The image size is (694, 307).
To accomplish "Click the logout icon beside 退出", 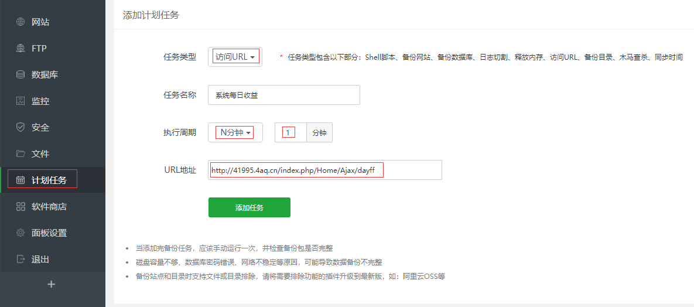I will click(x=20, y=260).
